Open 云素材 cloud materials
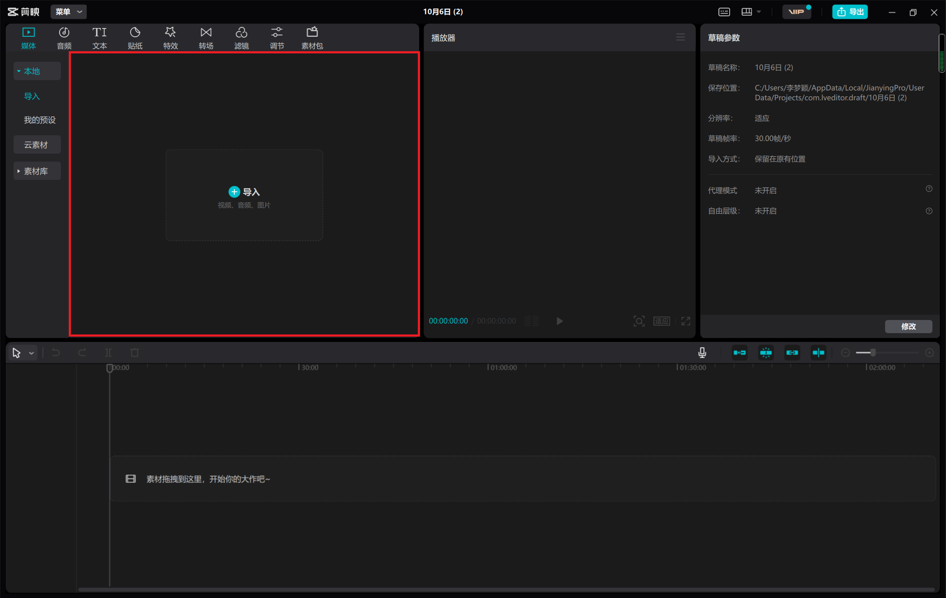Image resolution: width=946 pixels, height=598 pixels. pyautogui.click(x=37, y=144)
